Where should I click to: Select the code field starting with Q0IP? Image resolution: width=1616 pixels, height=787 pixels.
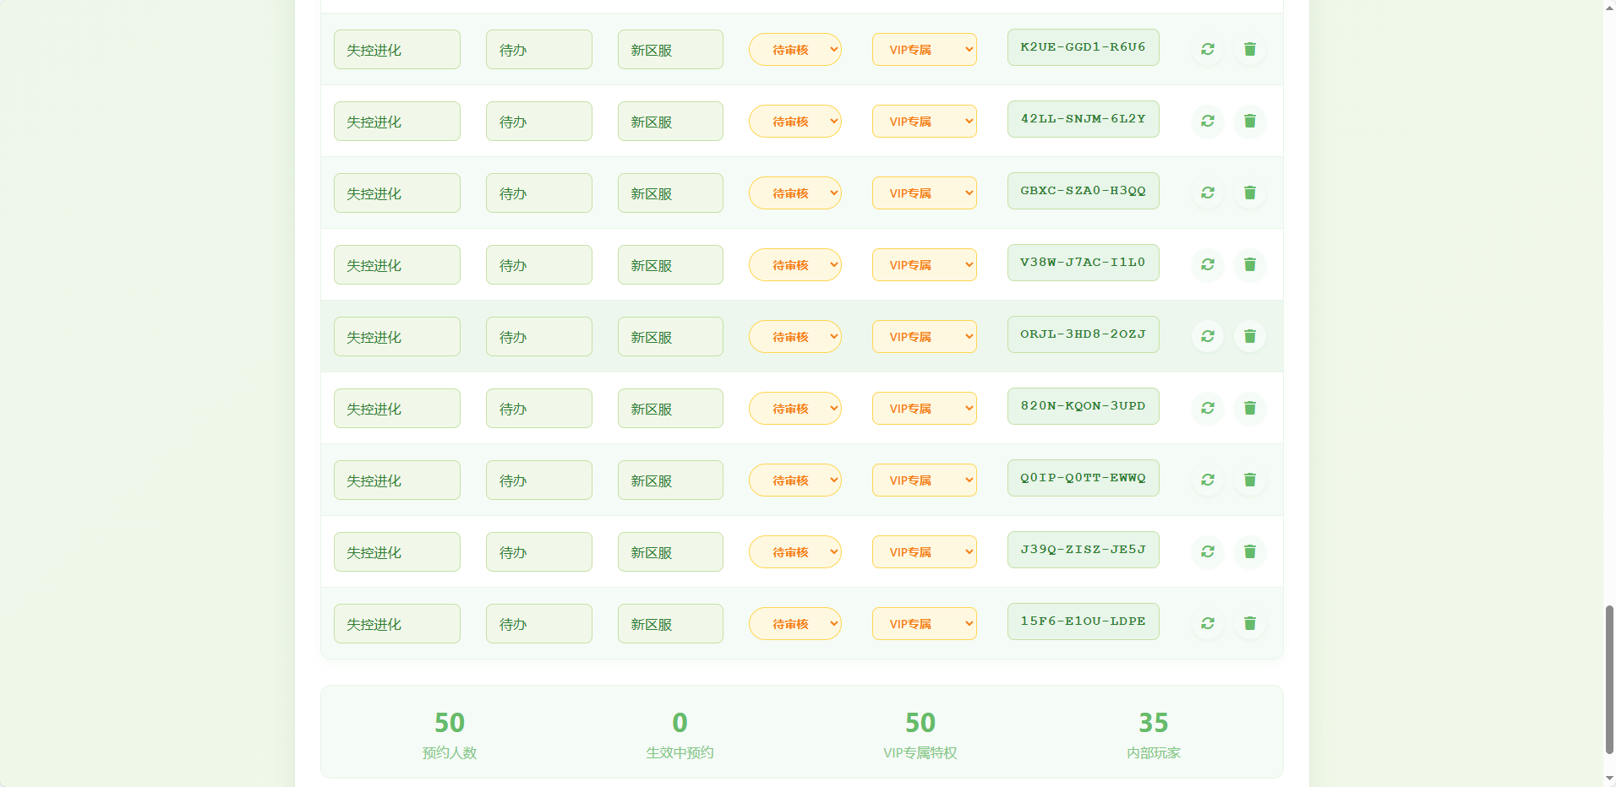(x=1084, y=478)
